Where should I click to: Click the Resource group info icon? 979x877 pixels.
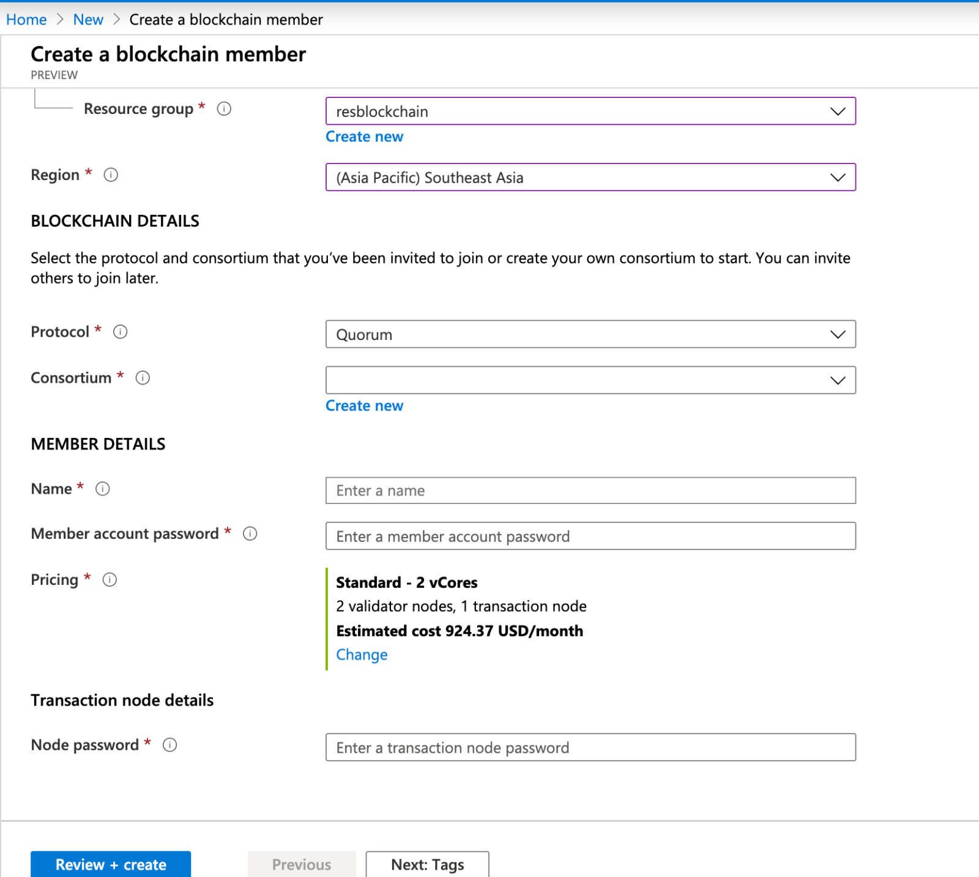click(x=224, y=108)
